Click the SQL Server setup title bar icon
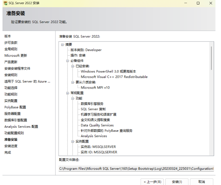 tap(5, 3)
